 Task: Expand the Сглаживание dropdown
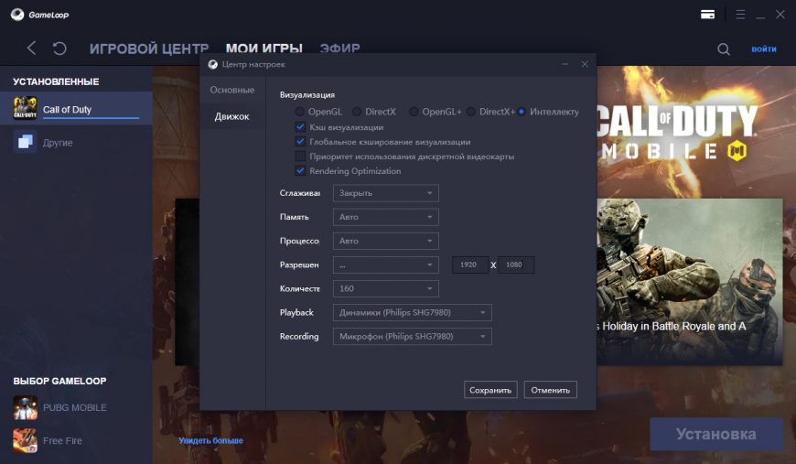(385, 193)
